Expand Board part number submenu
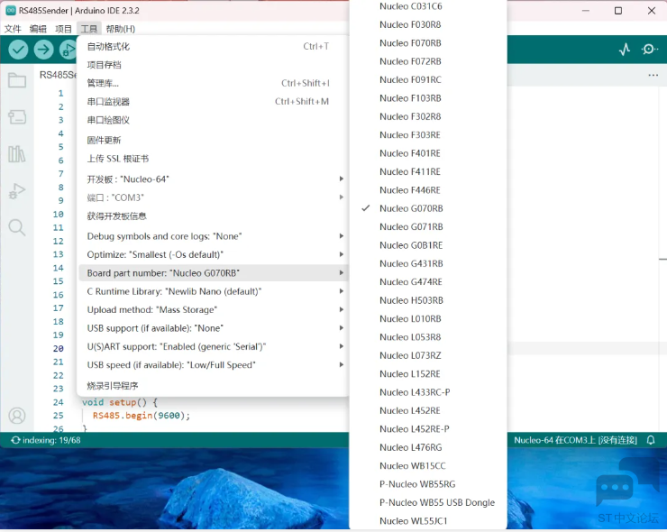The image size is (667, 532). (x=214, y=273)
